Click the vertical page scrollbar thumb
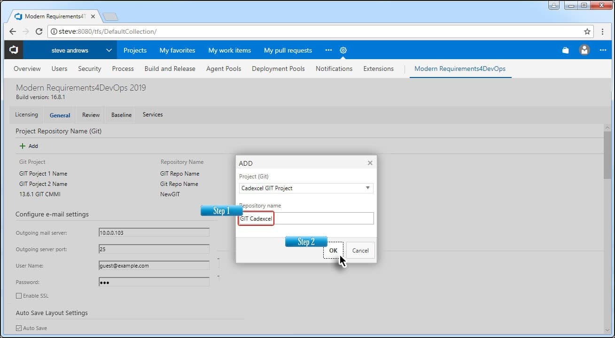Screen dimensions: 615x338 (608, 155)
